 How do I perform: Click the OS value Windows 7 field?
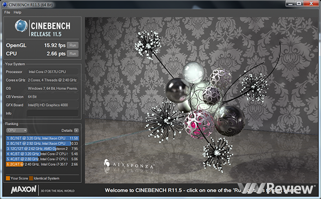[x=52, y=88]
